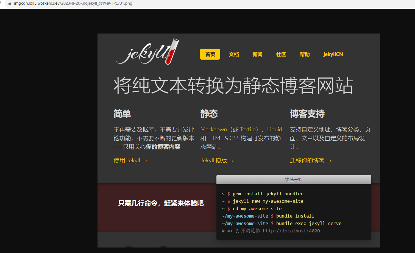Click the 简单 heading
Image resolution: width=415 pixels, height=253 pixels.
click(x=122, y=114)
